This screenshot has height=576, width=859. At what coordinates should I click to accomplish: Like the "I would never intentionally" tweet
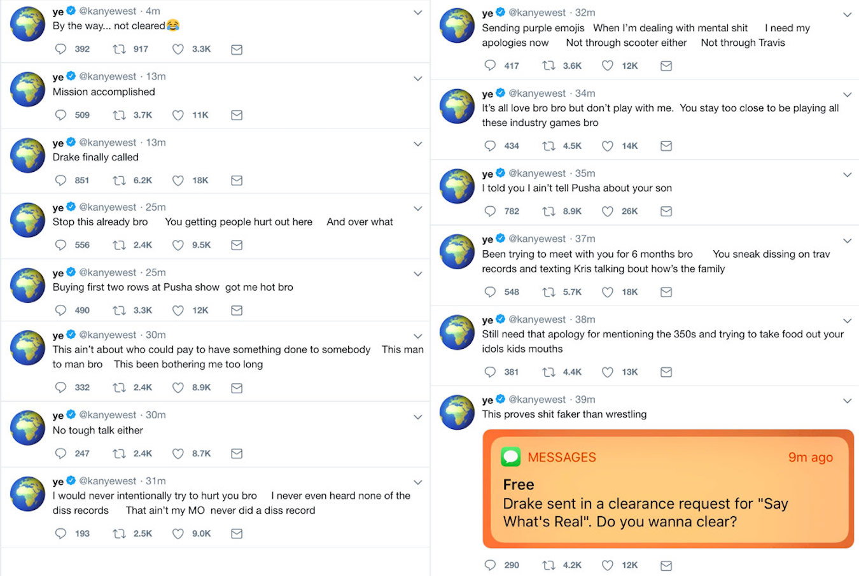[x=178, y=534]
